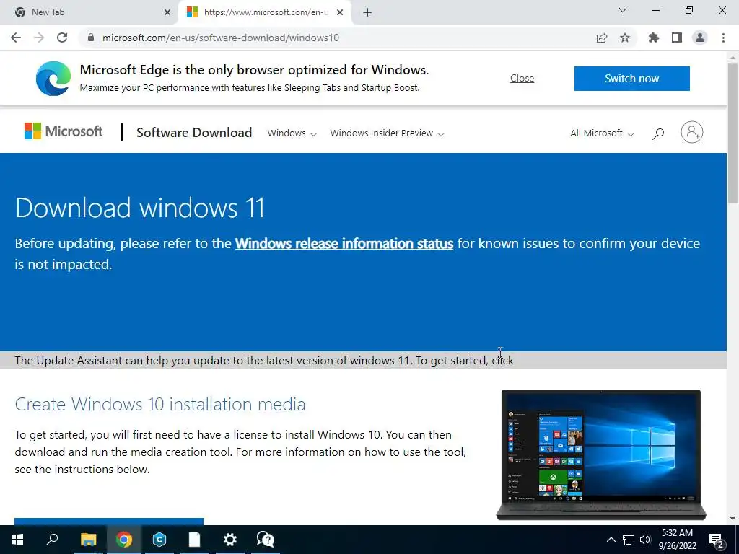The width and height of the screenshot is (739, 554).
Task: Click the Download windows 11 heading
Action: pos(140,208)
